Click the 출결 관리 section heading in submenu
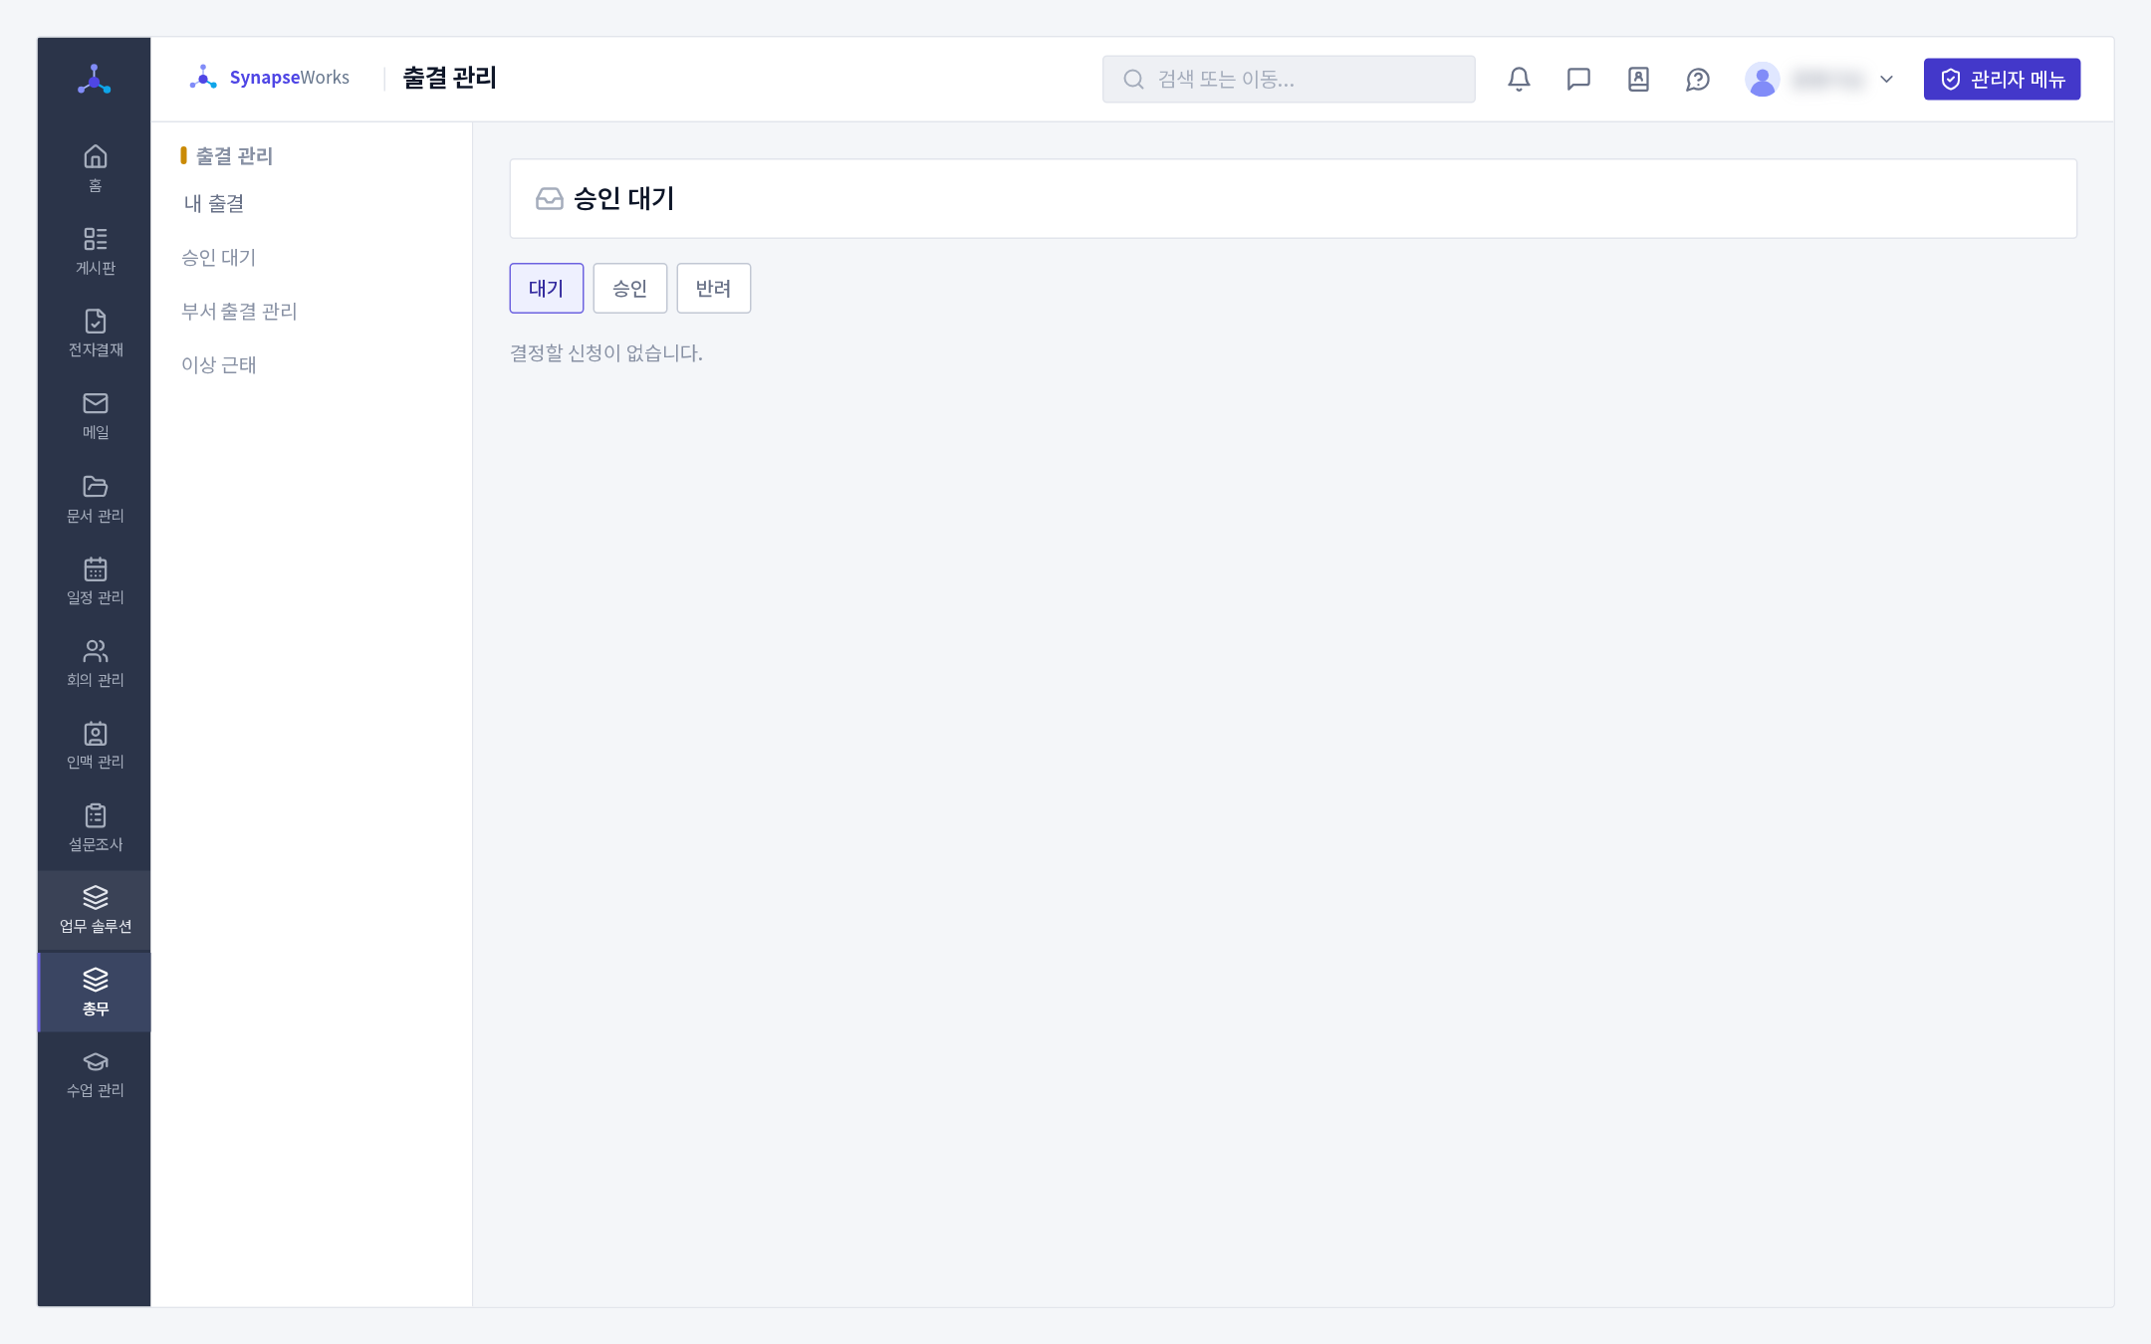This screenshot has height=1344, width=2151. pyautogui.click(x=233, y=155)
